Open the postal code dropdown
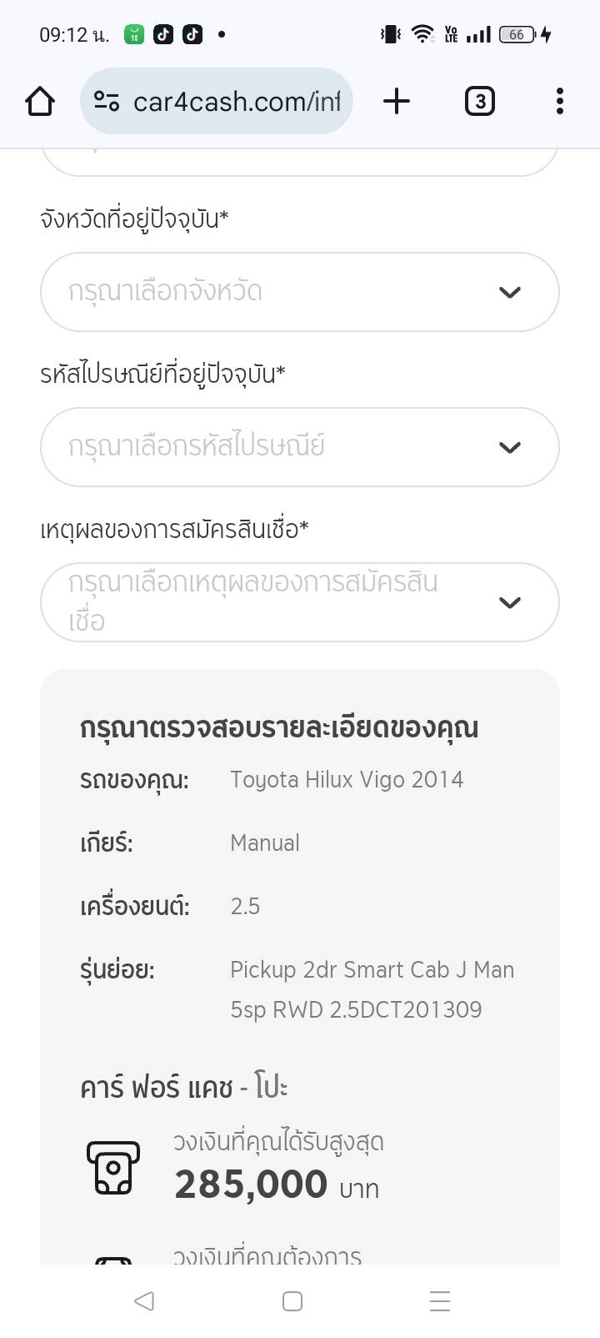Image resolution: width=600 pixels, height=1338 pixels. tap(299, 447)
